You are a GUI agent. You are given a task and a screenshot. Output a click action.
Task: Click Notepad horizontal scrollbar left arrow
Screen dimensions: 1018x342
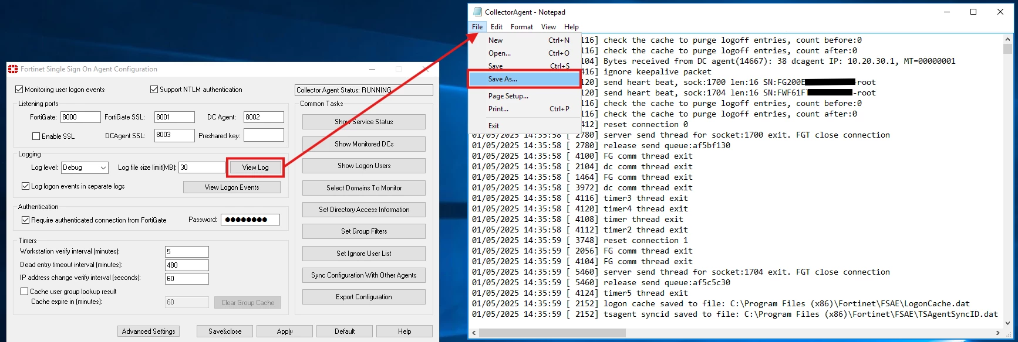pyautogui.click(x=474, y=333)
